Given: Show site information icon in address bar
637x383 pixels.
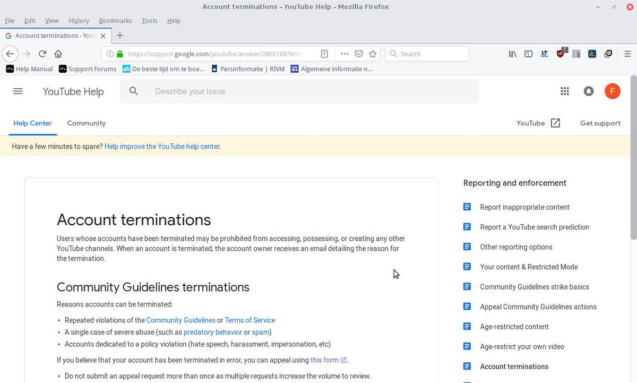Looking at the screenshot, I should [110, 54].
